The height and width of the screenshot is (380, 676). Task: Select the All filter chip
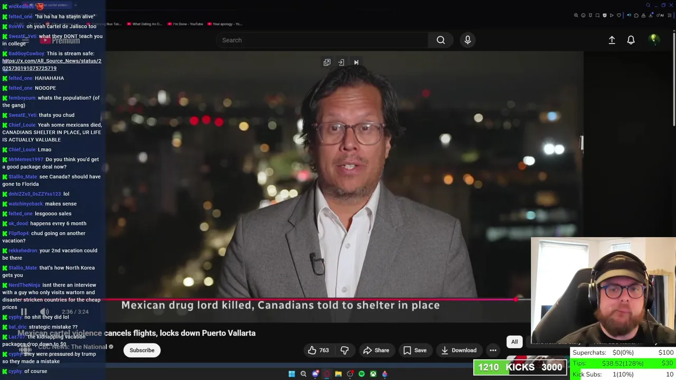tap(514, 341)
